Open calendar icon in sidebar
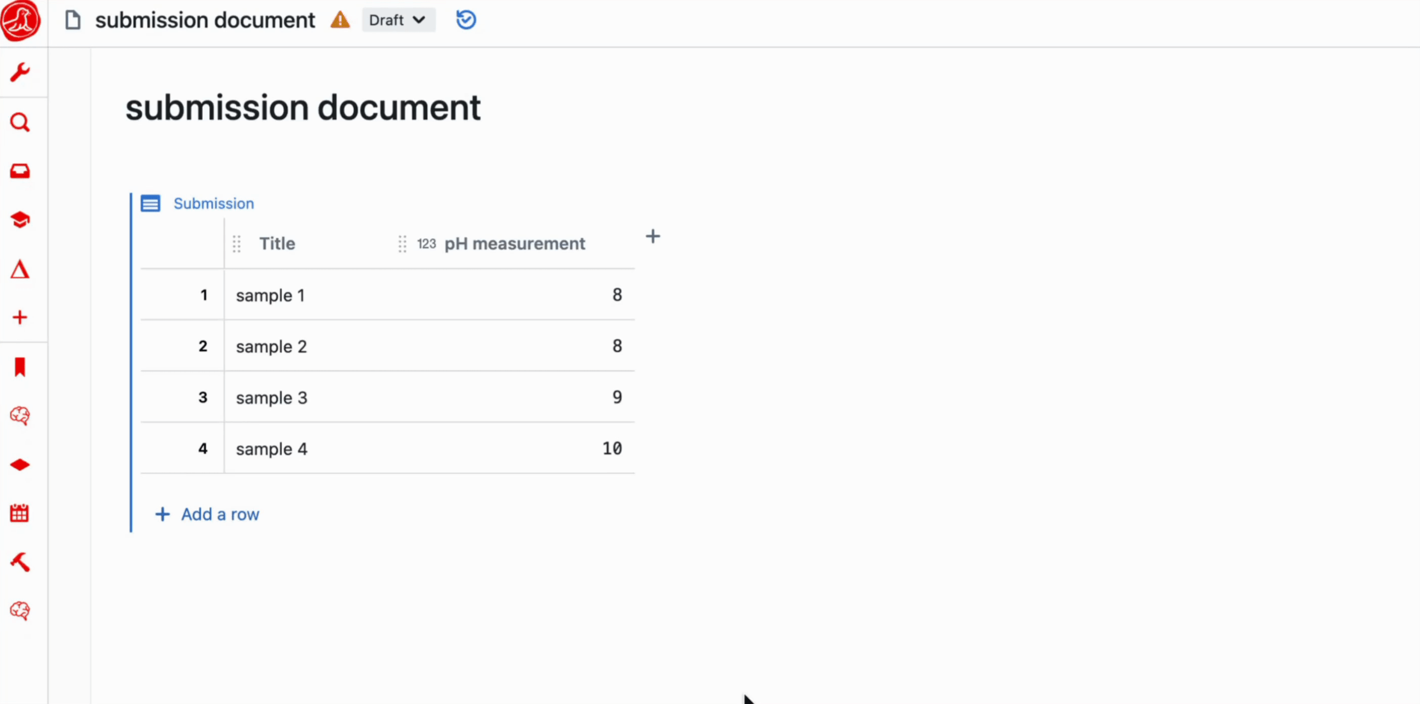 click(x=20, y=513)
